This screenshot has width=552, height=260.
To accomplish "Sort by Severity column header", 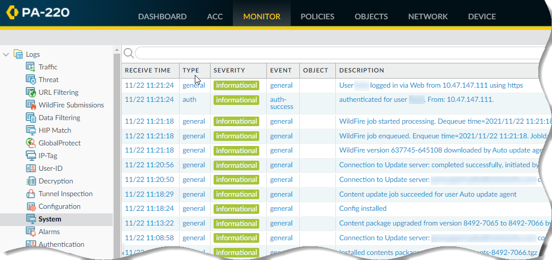I will [238, 70].
